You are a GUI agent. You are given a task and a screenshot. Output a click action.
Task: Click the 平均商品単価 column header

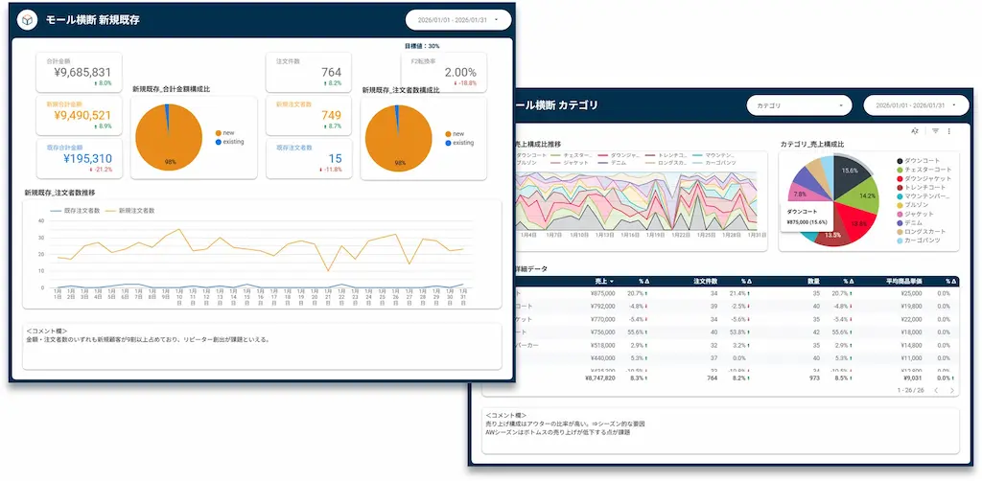(x=903, y=282)
